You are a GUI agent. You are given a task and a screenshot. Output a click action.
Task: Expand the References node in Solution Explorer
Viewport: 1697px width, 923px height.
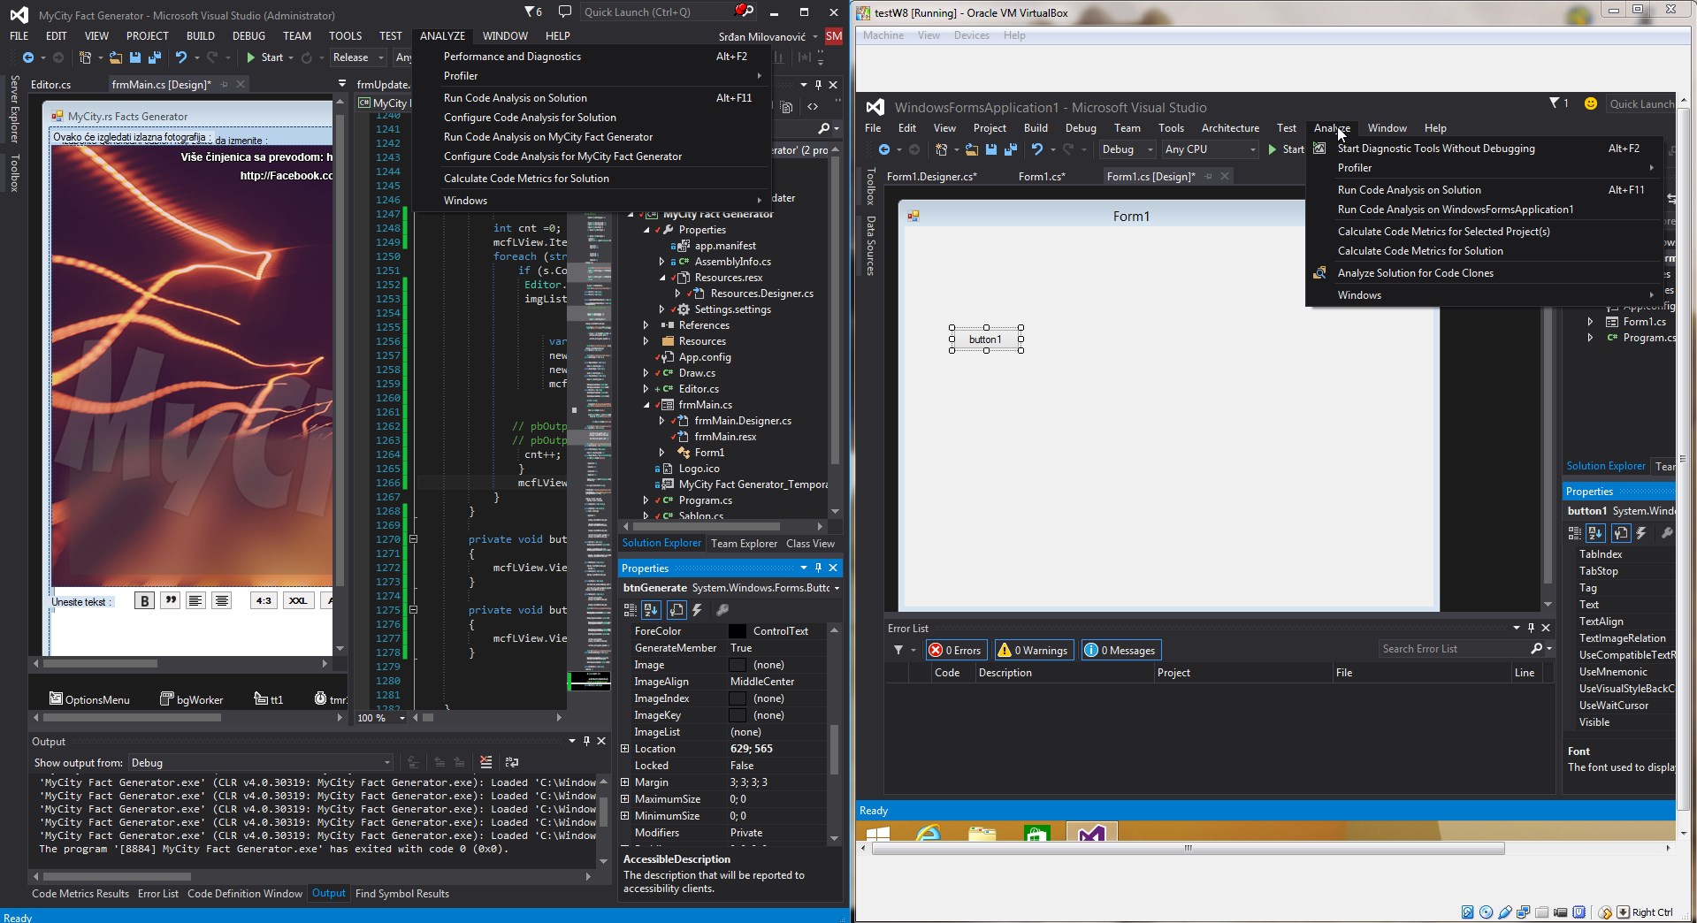[646, 325]
